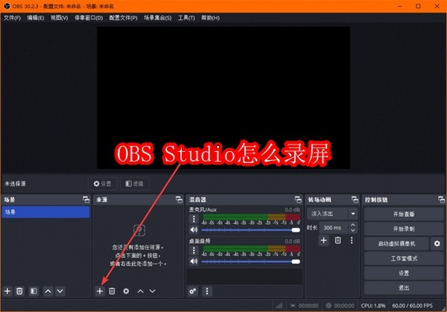Image resolution: width=447 pixels, height=312 pixels.
Task: Mute the 麦克风/Aux speaker icon
Action: (x=194, y=229)
